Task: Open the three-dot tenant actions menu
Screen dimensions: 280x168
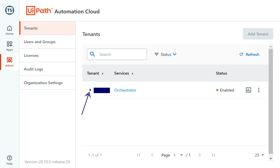Action: click(259, 90)
